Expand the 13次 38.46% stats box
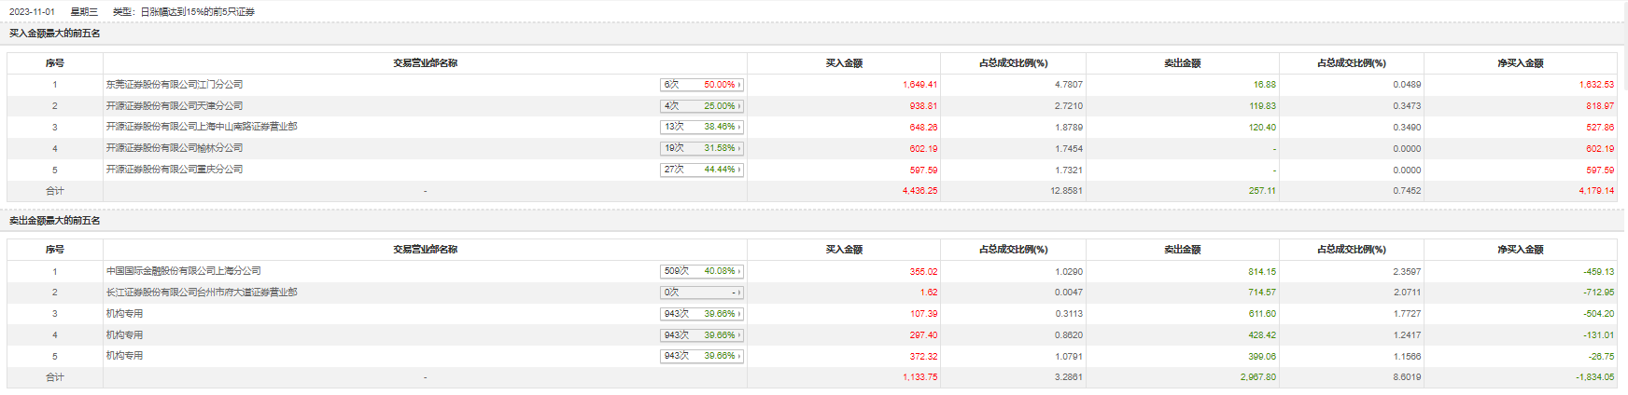This screenshot has width=1628, height=395. pos(702,127)
